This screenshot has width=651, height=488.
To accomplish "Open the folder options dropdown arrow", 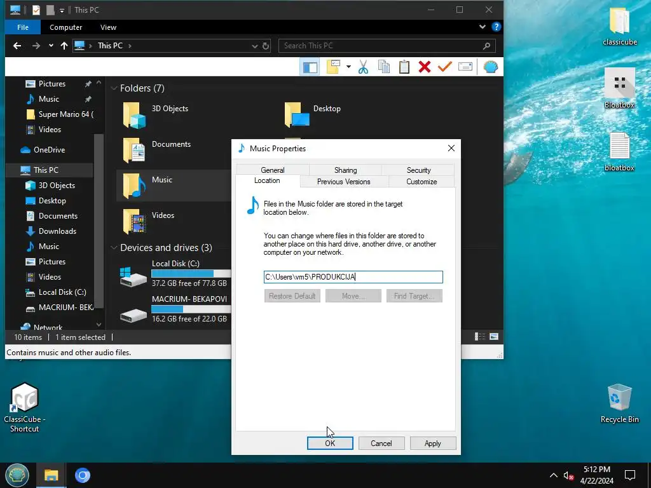I will tap(348, 67).
